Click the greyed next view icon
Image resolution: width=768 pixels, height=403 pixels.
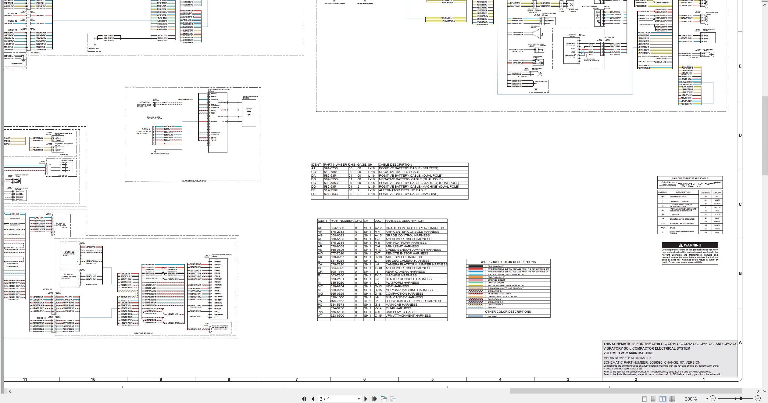tap(393, 399)
